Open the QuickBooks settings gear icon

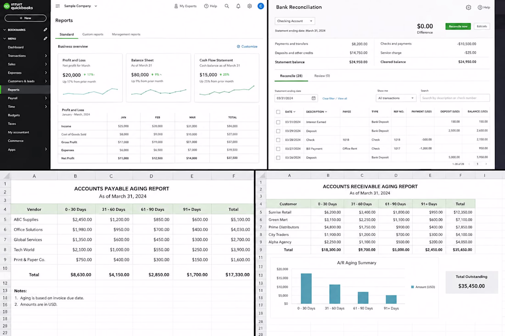pos(250,6)
